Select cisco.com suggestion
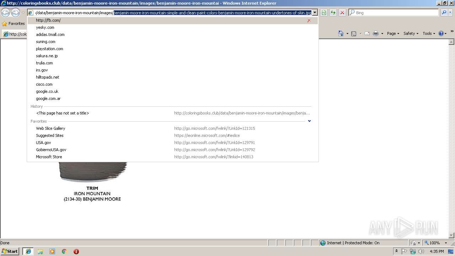455x256 pixels. 172,84
